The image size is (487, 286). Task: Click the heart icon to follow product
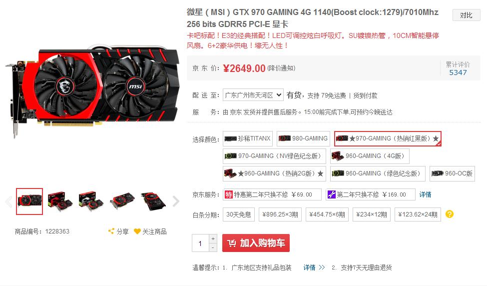click(x=137, y=231)
